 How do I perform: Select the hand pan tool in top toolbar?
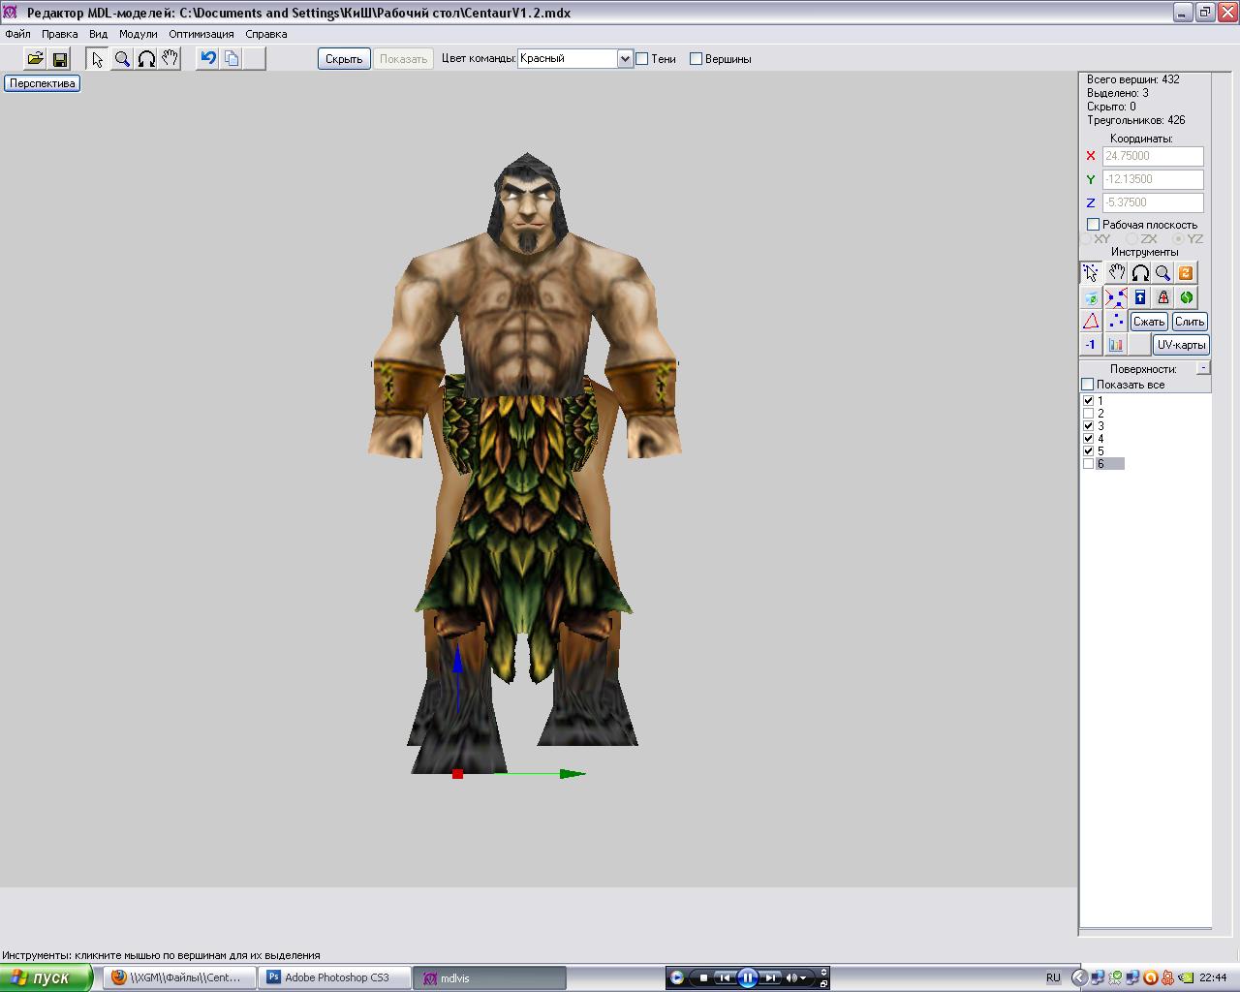pos(170,59)
